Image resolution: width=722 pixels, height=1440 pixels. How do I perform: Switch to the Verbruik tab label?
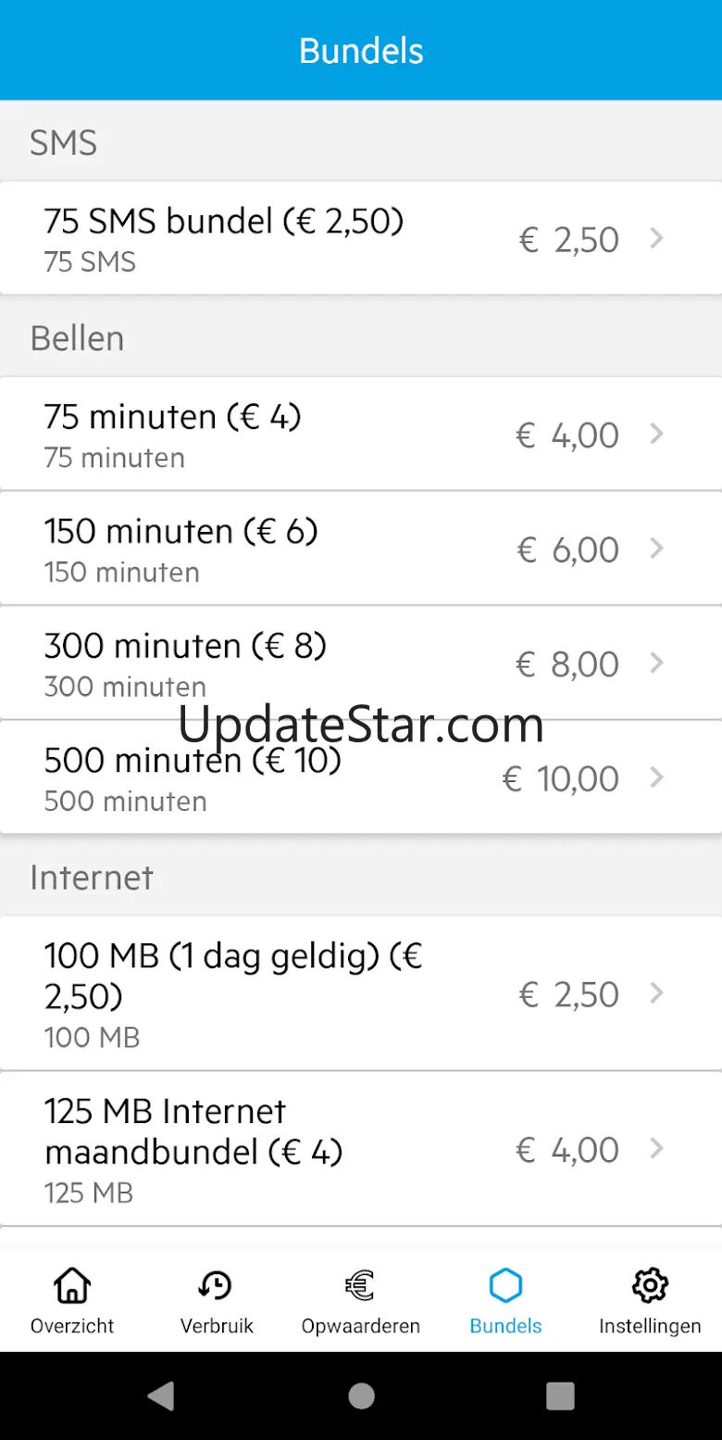[217, 1326]
